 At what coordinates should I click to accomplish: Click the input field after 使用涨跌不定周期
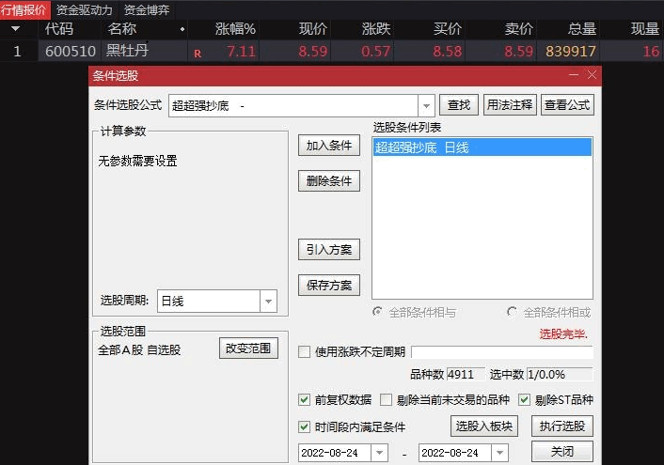coord(502,352)
